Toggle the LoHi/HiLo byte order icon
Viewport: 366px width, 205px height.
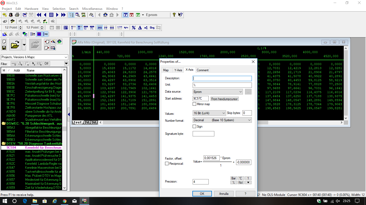120,27
